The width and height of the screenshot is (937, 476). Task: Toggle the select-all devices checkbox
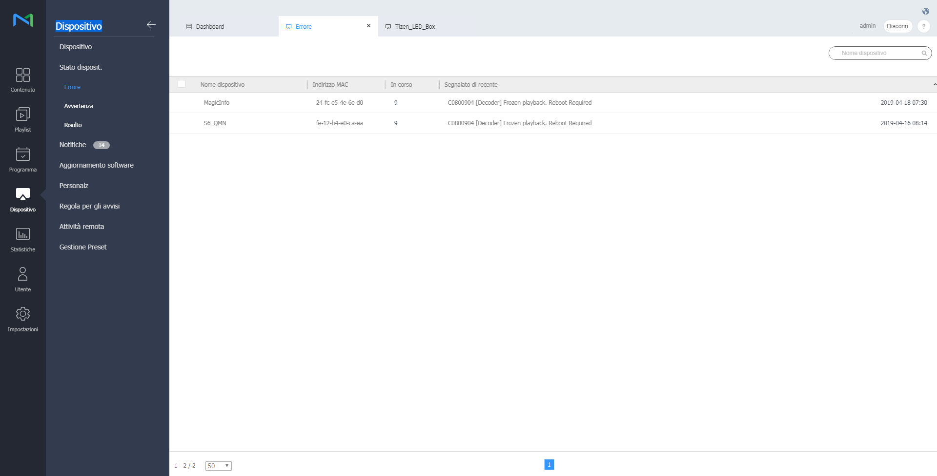click(x=182, y=84)
